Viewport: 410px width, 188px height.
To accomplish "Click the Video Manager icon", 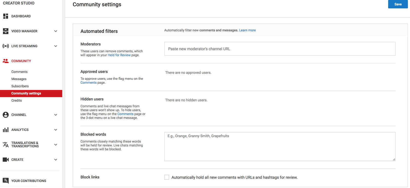I will [x=6, y=31].
